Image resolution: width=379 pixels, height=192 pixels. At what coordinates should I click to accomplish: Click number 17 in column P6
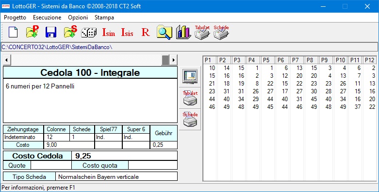(285, 91)
